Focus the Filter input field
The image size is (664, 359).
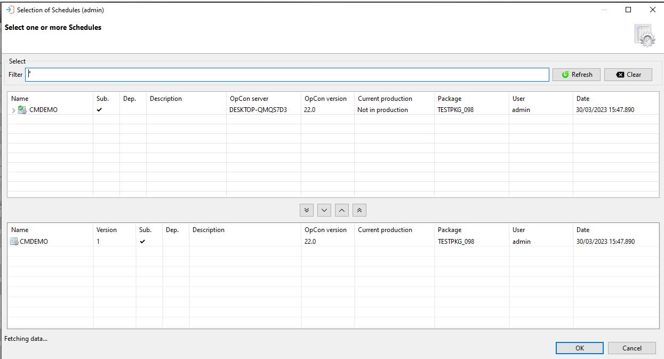[x=287, y=75]
